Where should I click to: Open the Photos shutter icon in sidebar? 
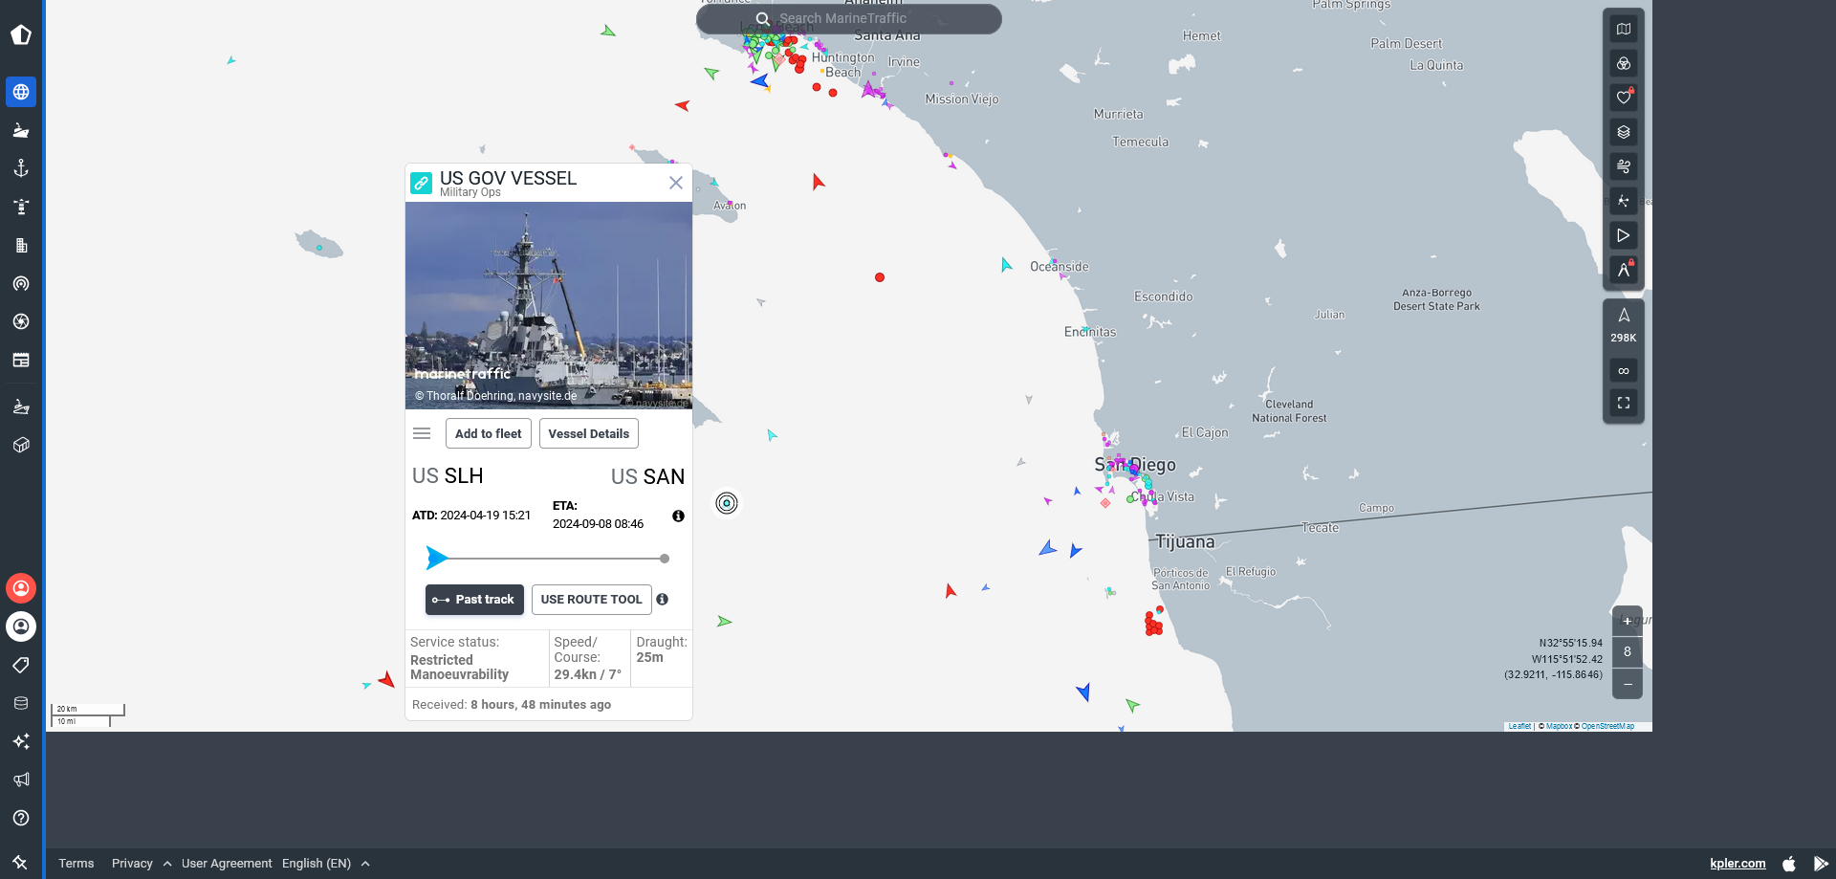(x=21, y=321)
